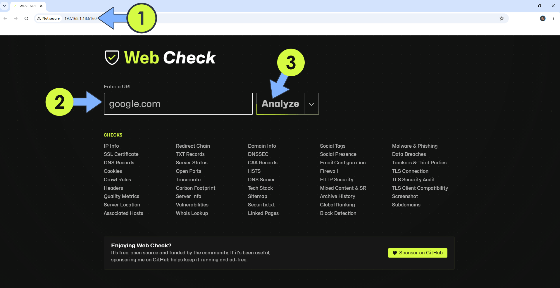The height and width of the screenshot is (288, 560).
Task: Open the tab search dropdown arrow
Action: point(4,6)
